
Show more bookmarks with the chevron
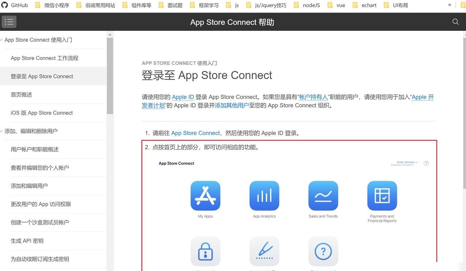(x=449, y=5)
